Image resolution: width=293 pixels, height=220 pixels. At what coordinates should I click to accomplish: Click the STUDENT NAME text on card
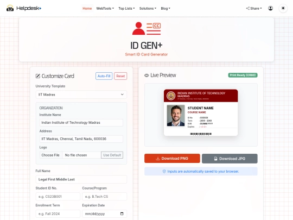tap(201, 108)
